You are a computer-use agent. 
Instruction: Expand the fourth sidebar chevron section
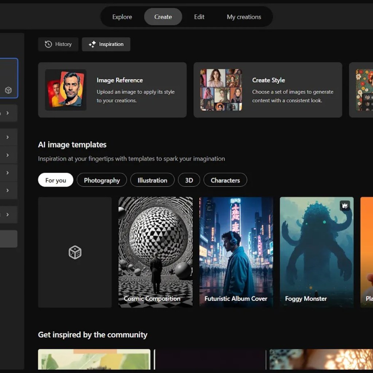8,173
